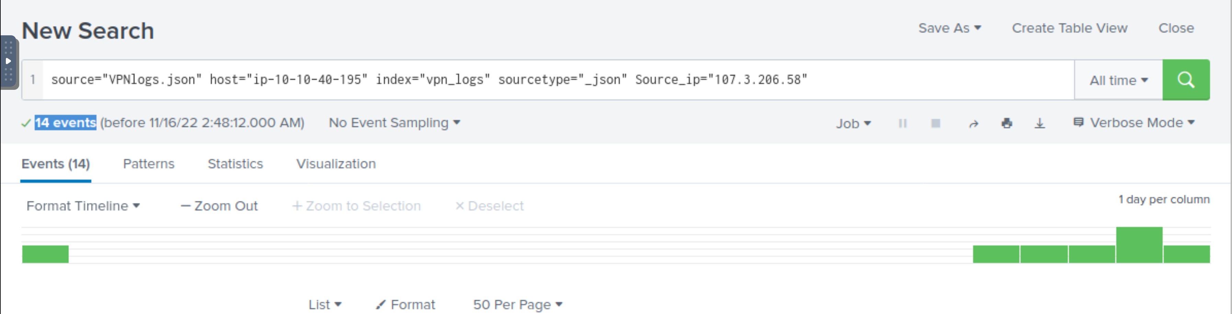1232x314 pixels.
Task: Click inside the search query field
Action: (x=558, y=80)
